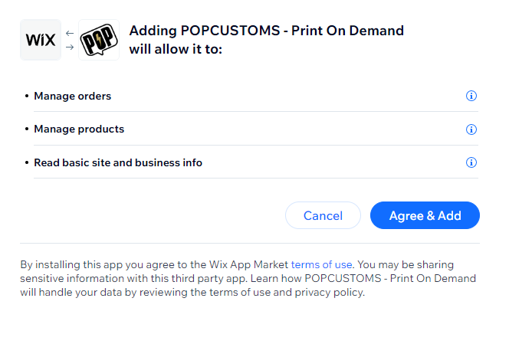The width and height of the screenshot is (509, 344).
Task: Open the Wix App Market terms of use link
Action: click(321, 265)
